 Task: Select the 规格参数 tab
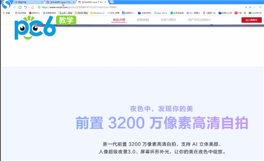(x=143, y=20)
